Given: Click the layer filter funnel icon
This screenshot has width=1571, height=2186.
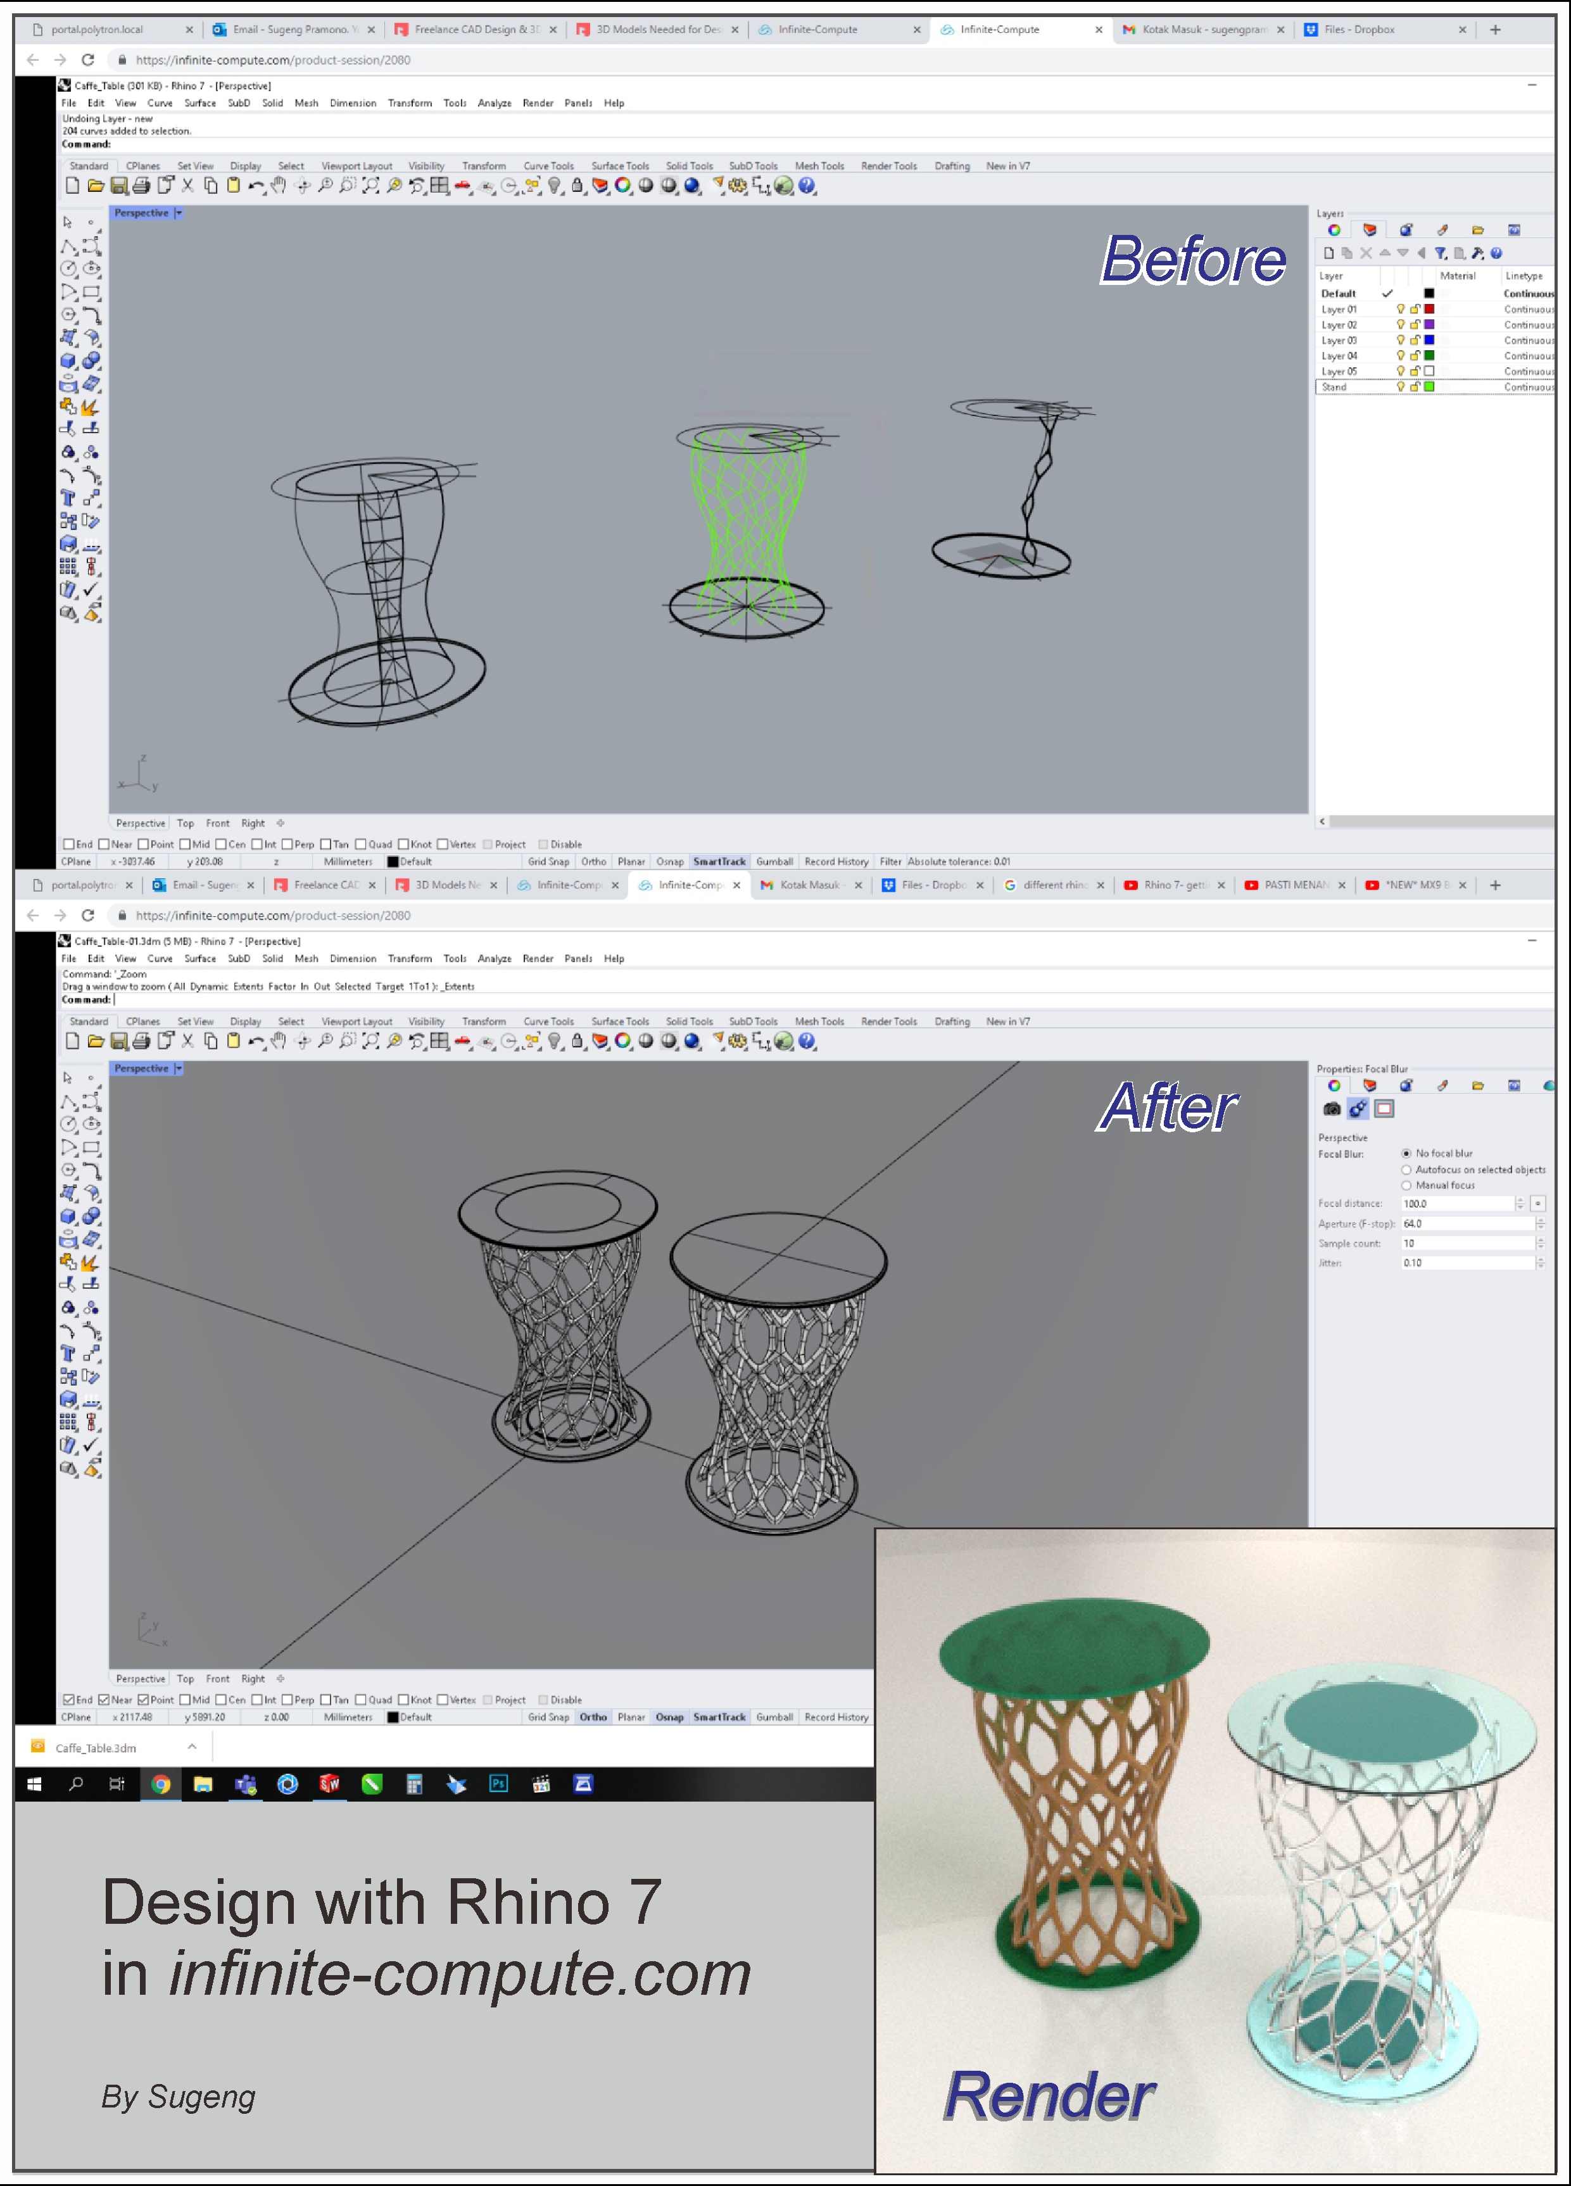Looking at the screenshot, I should pos(1440,253).
